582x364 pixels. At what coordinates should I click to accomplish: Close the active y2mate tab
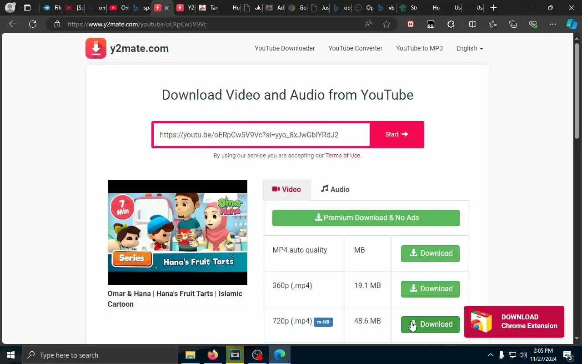167,8
